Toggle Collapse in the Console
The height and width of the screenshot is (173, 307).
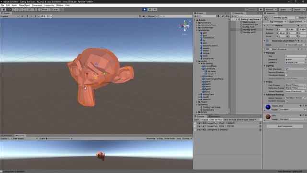(204, 120)
